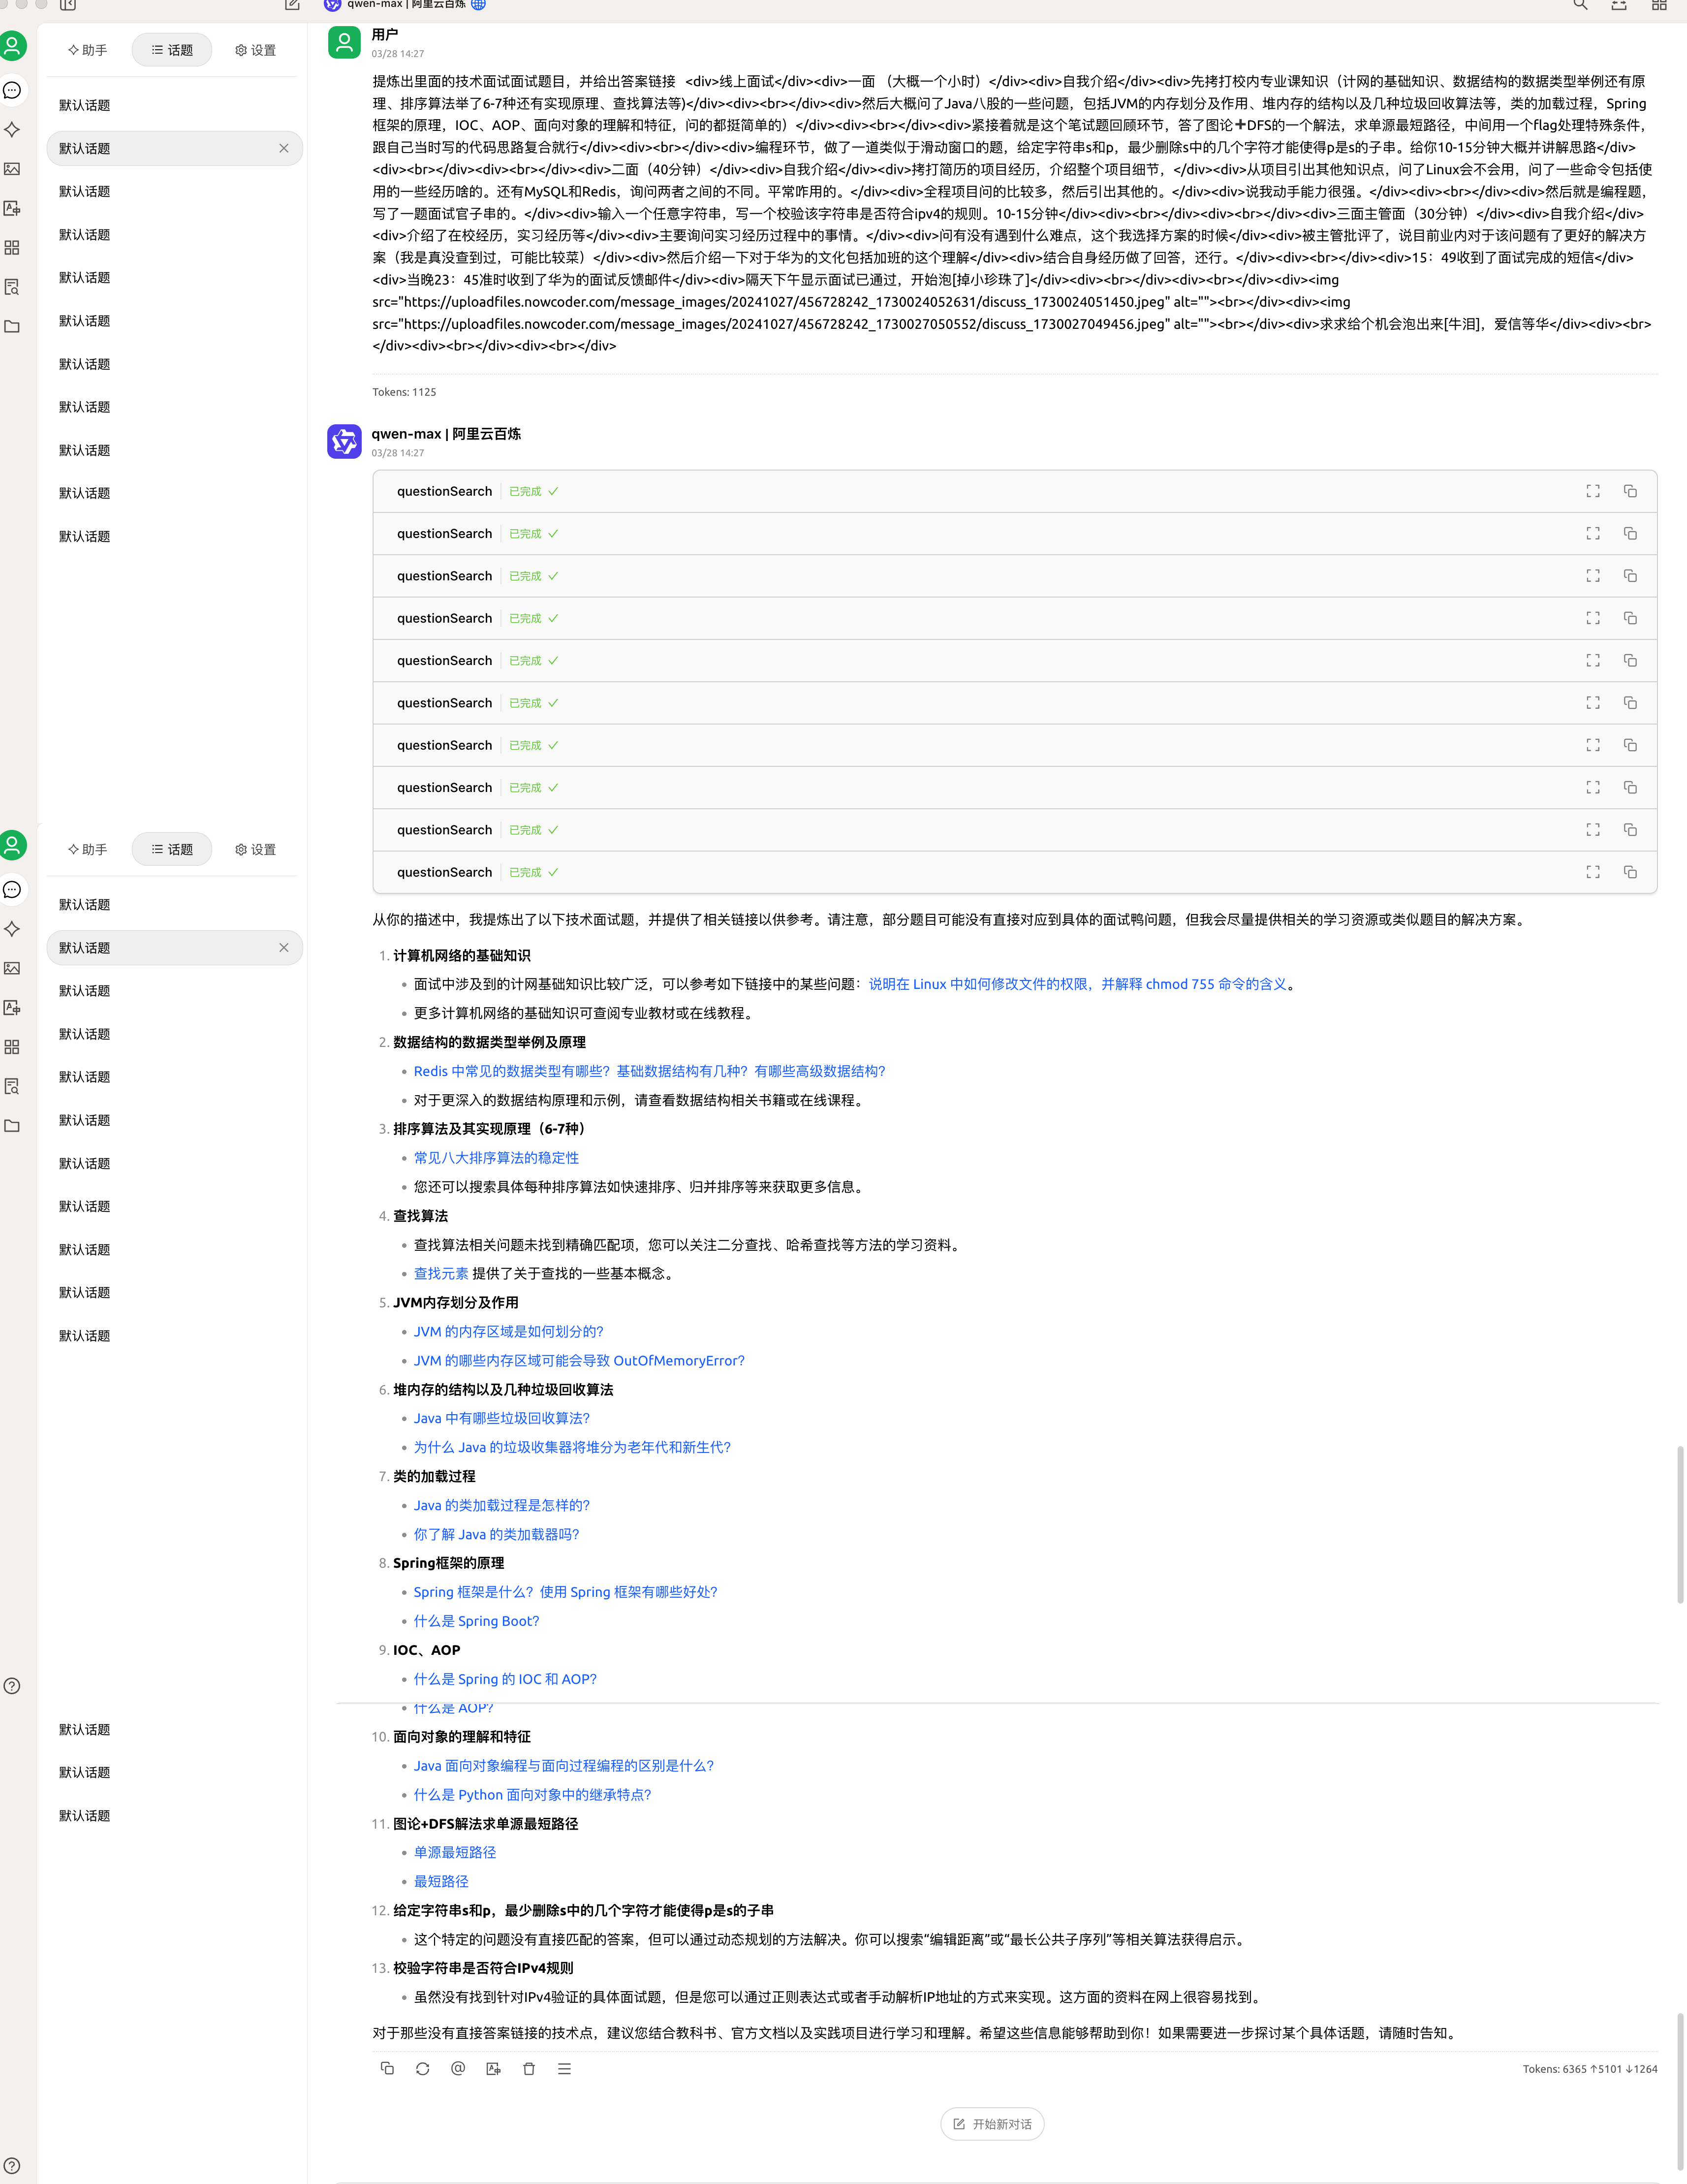Open the message more-options menu icon
Screen dimensions: 1687x2184
[x=564, y=2068]
